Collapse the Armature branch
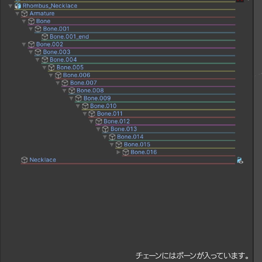This screenshot has height=262, width=262. coord(17,14)
